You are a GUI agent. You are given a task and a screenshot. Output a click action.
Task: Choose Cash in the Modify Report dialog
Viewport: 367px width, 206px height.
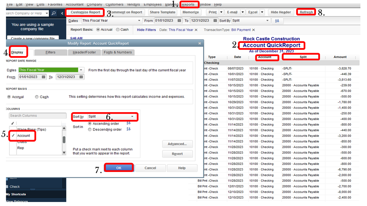37,97
